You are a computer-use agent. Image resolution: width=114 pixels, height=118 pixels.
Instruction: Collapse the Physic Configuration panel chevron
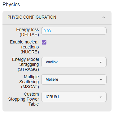pos(103,17)
